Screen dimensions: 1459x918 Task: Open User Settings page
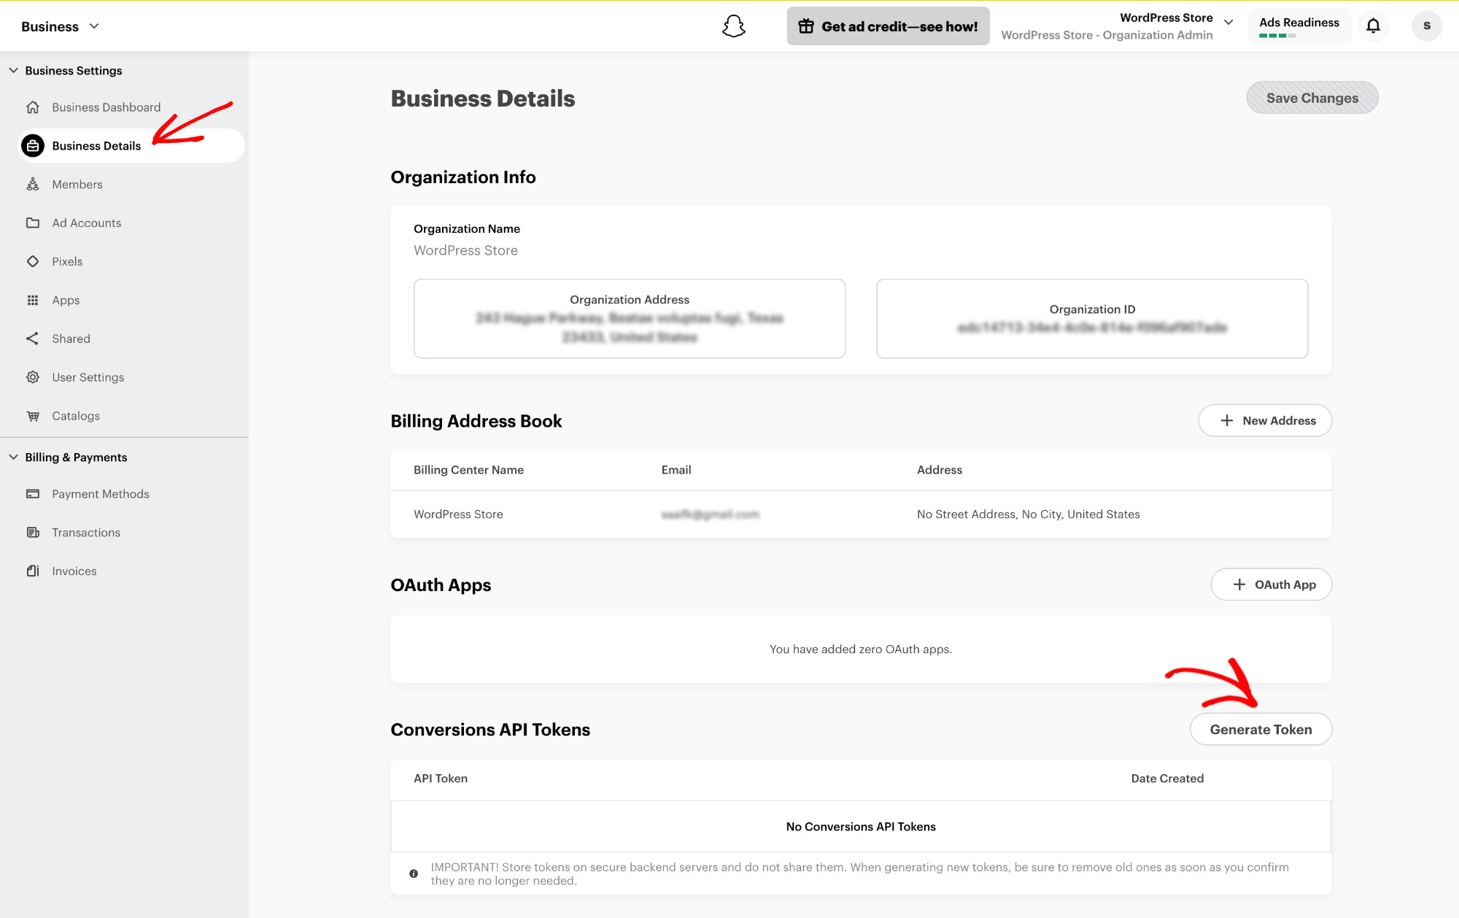click(88, 377)
